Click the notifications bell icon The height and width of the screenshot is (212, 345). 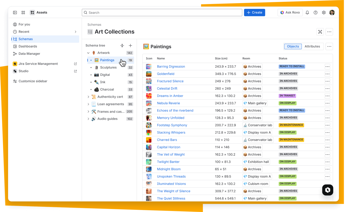(307, 13)
